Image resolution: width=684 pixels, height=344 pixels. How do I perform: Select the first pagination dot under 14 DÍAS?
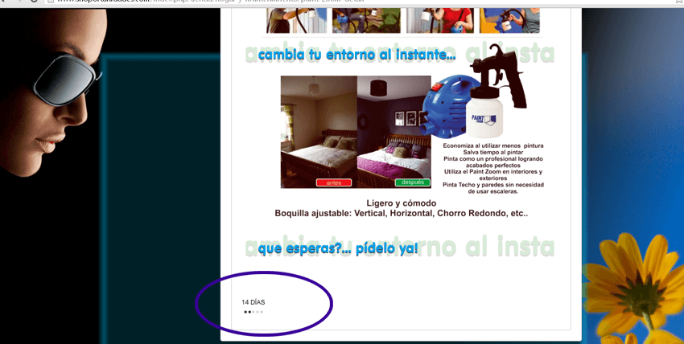pyautogui.click(x=245, y=312)
